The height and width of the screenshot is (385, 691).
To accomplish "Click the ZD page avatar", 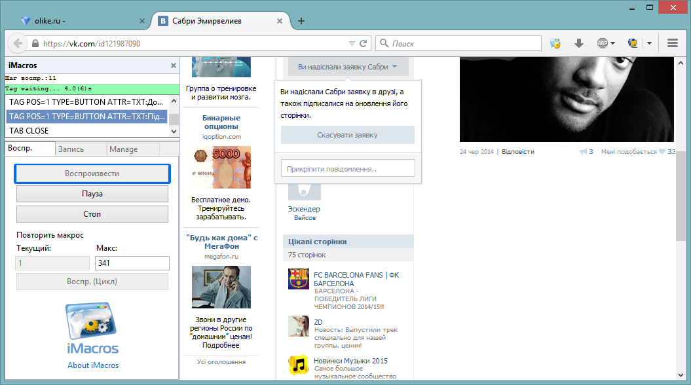I will point(299,326).
